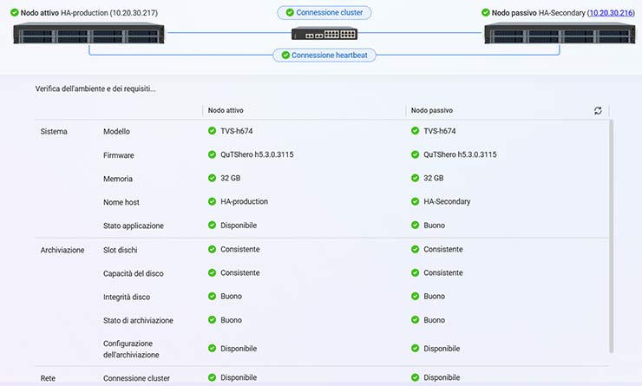Image resolution: width=642 pixels, height=386 pixels.
Task: Click the Stato di archiviazione row label
Action: (138, 320)
